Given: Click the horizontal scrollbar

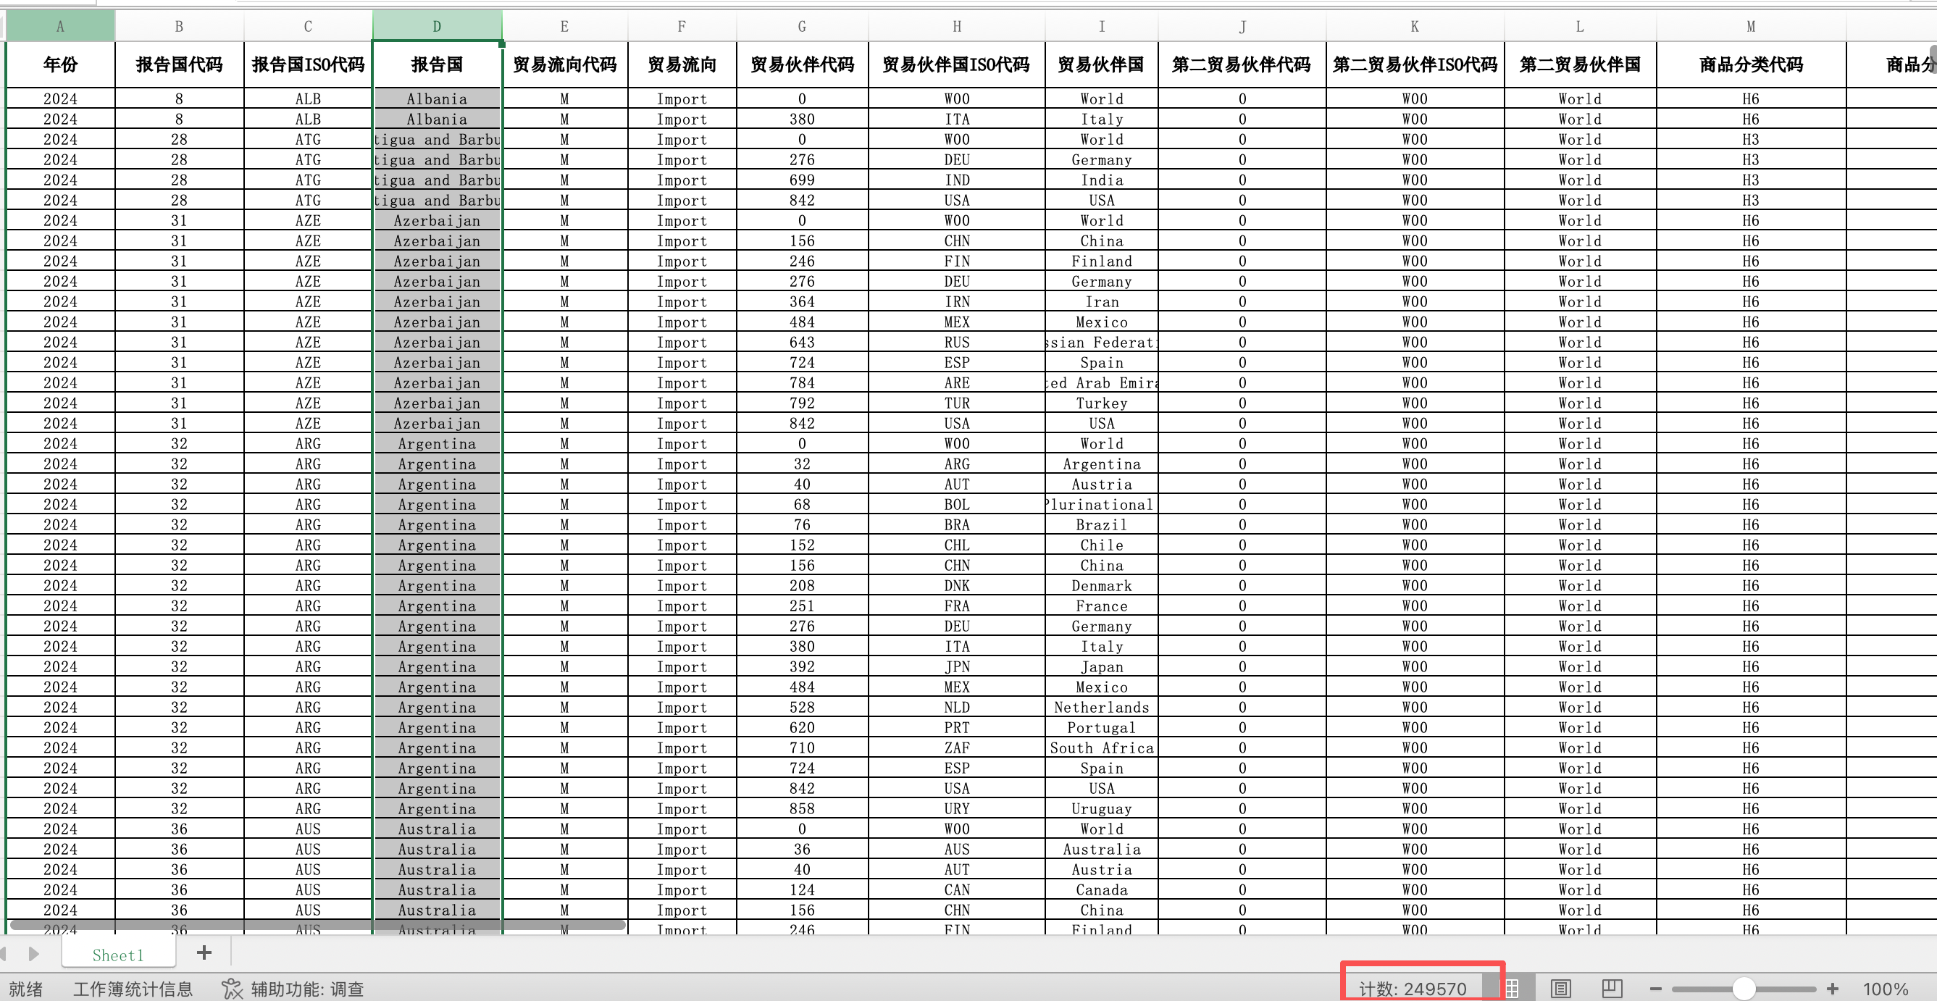Looking at the screenshot, I should click(316, 924).
